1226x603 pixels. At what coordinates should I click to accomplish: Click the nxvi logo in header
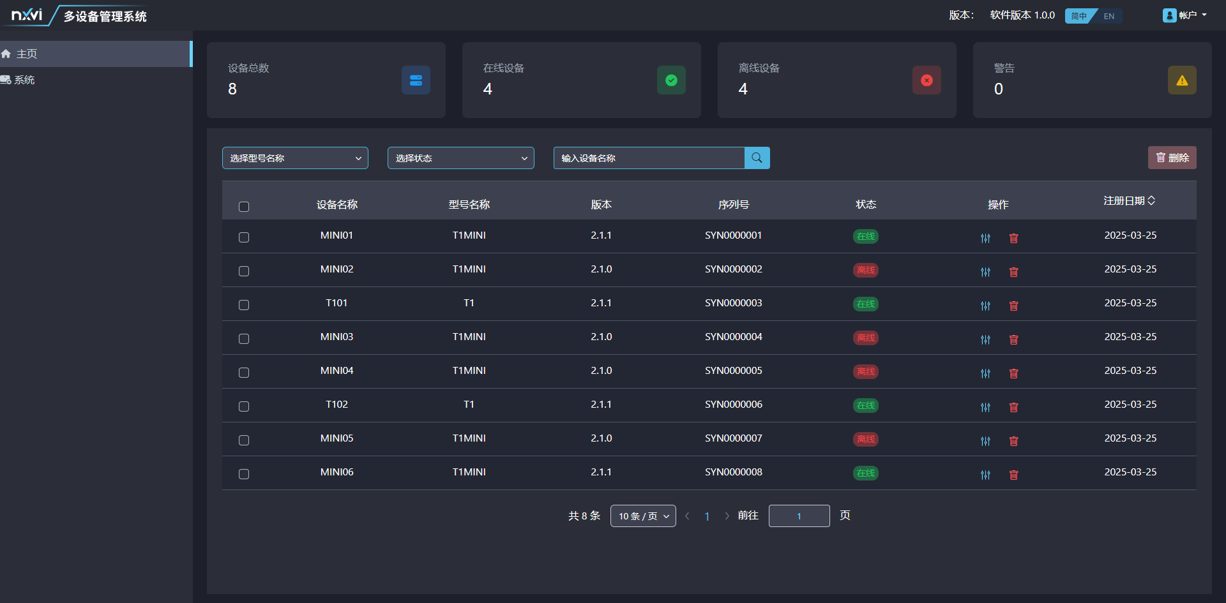click(27, 15)
